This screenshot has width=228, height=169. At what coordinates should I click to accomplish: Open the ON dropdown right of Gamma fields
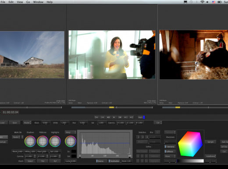pos(158,123)
